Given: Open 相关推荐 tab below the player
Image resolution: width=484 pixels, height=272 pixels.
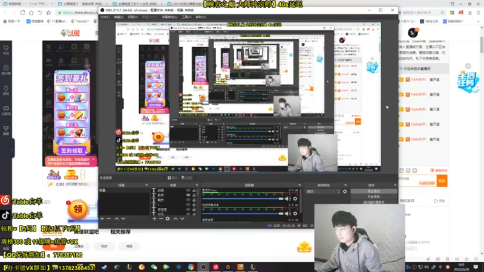Looking at the screenshot, I should (120, 232).
